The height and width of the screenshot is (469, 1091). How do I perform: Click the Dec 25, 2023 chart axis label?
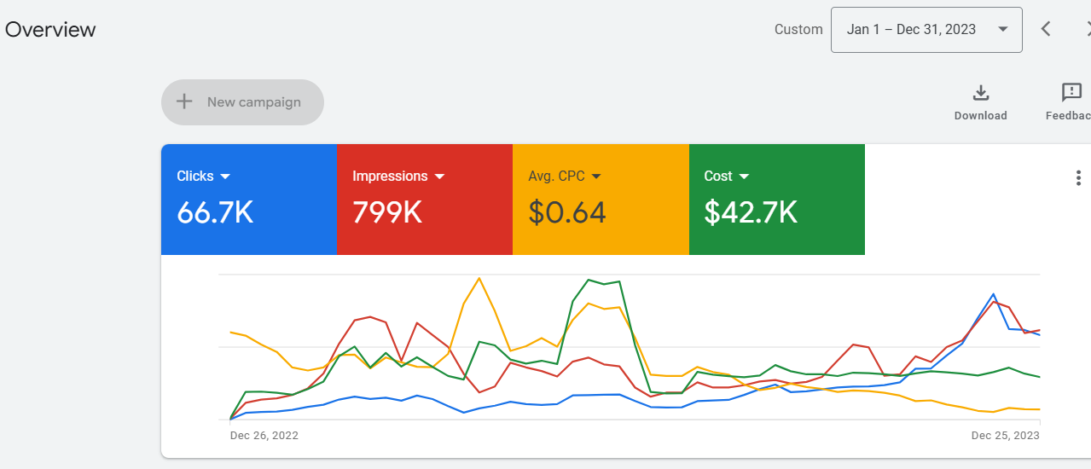[x=1005, y=435]
